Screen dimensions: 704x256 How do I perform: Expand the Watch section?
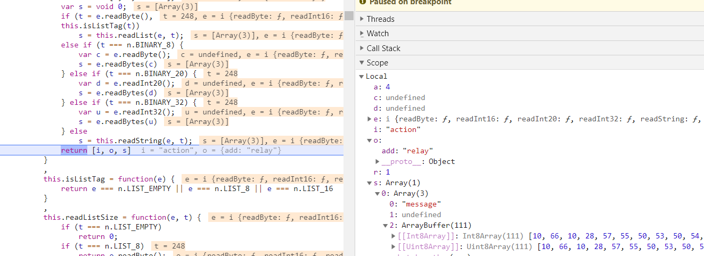(362, 34)
